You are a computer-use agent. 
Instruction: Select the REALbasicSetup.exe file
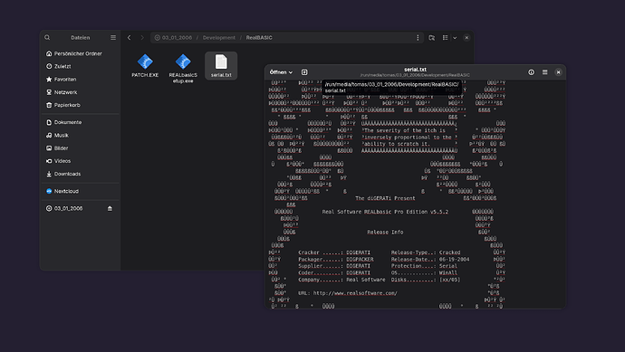pyautogui.click(x=183, y=69)
